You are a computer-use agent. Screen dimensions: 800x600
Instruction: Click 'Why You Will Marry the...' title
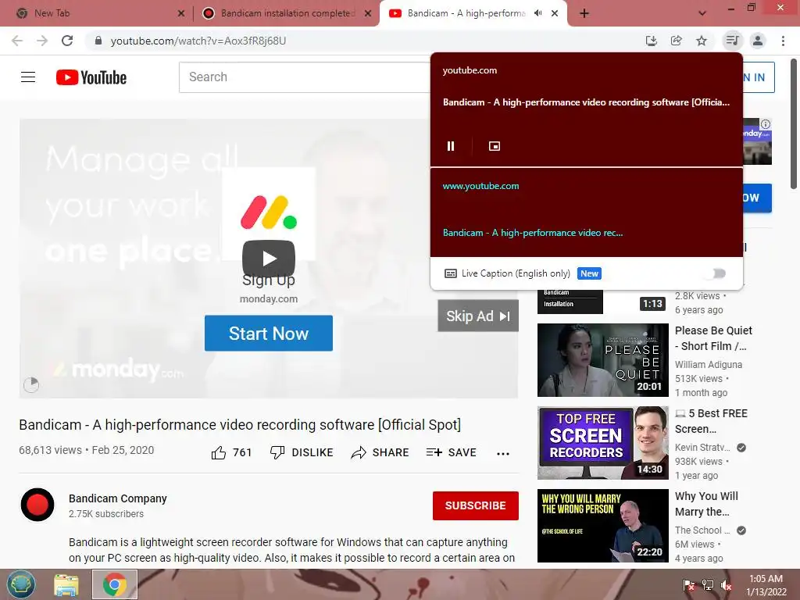(706, 504)
